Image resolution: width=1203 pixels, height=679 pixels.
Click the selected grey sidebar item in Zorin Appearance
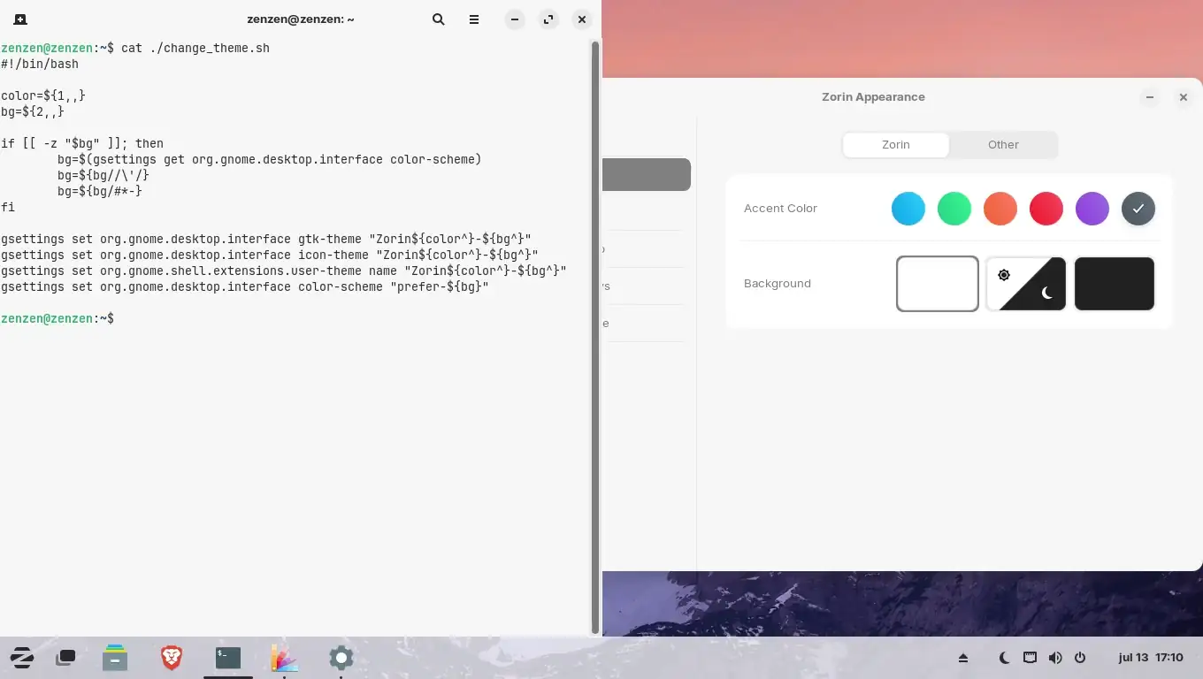tap(647, 174)
